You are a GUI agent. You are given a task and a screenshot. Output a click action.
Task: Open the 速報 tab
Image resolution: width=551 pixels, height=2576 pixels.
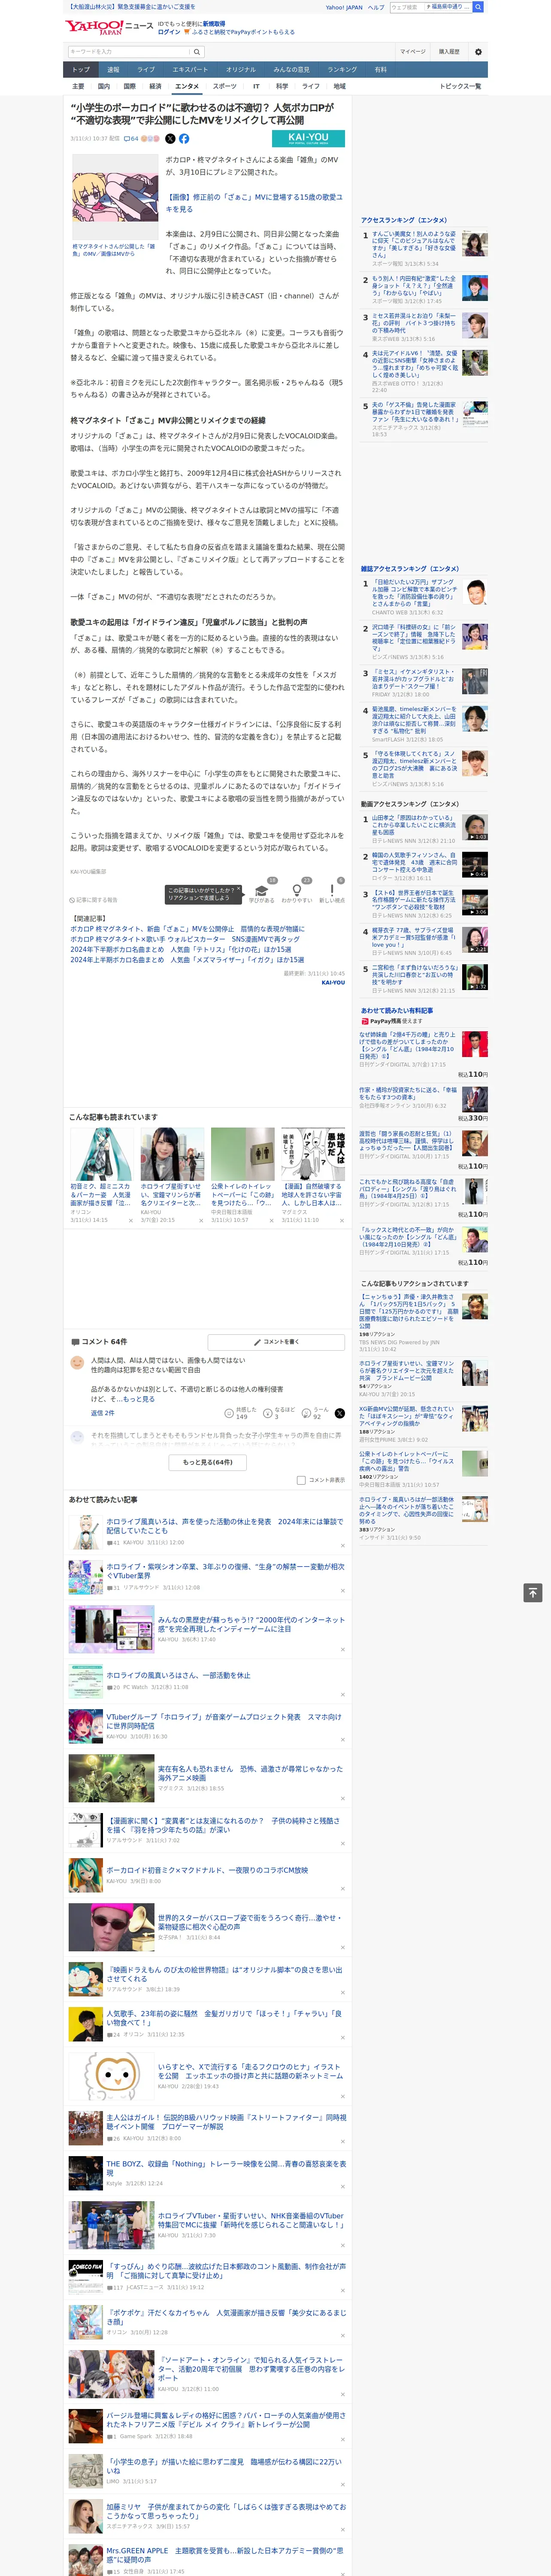[x=113, y=70]
